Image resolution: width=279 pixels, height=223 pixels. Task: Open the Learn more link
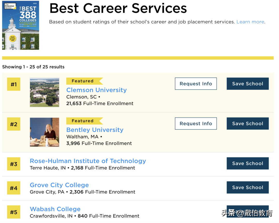(250, 22)
